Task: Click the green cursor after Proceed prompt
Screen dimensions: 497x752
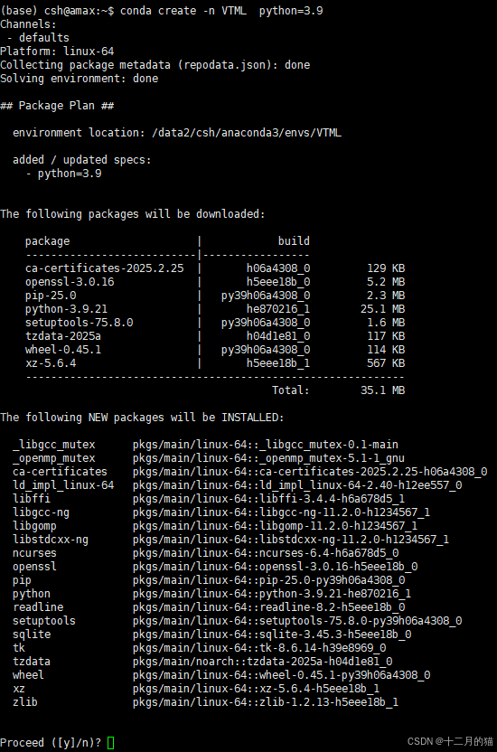Action: point(111,743)
